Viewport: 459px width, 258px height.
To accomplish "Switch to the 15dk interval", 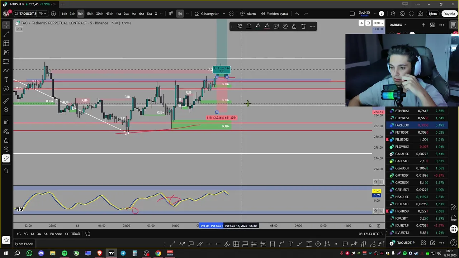I will pyautogui.click(x=90, y=14).
